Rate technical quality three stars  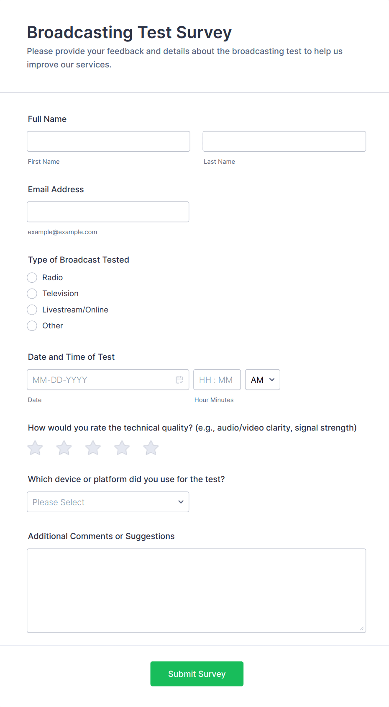pos(93,448)
